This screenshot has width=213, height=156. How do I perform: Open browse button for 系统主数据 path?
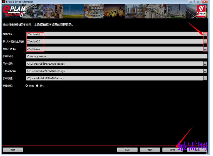205,49
